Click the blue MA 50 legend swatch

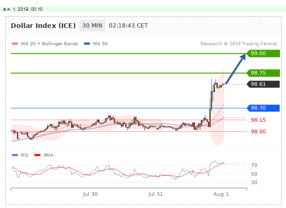[87, 44]
